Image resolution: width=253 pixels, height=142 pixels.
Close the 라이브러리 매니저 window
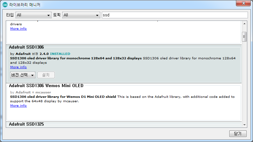pos(244,3)
